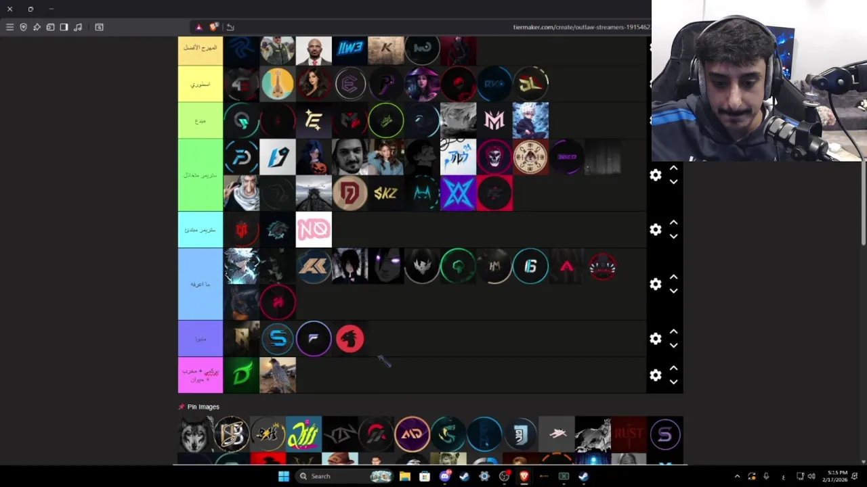Open settings gear for the blue tier row
This screenshot has height=487, width=867.
655,284
